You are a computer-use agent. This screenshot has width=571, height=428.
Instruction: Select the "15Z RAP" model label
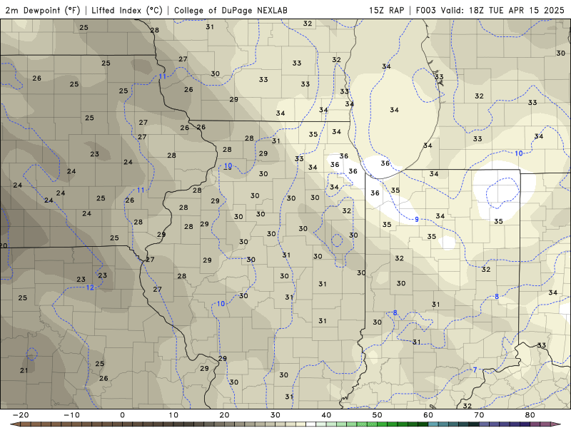point(386,10)
